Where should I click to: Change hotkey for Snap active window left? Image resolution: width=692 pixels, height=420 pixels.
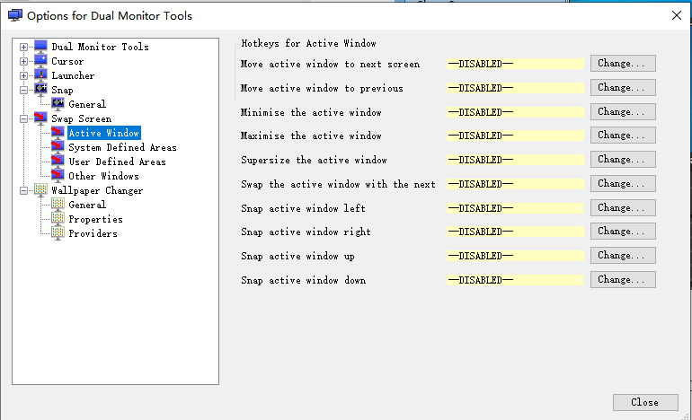click(623, 208)
